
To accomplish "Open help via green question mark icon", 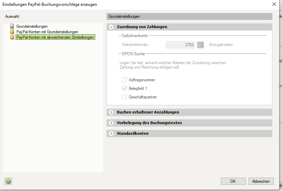I will tap(8, 181).
